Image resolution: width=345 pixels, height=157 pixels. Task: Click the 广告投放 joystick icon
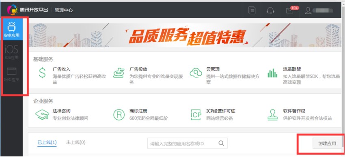[x=119, y=73]
